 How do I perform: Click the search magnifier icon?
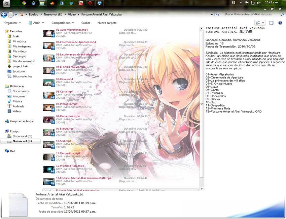[x=282, y=14]
